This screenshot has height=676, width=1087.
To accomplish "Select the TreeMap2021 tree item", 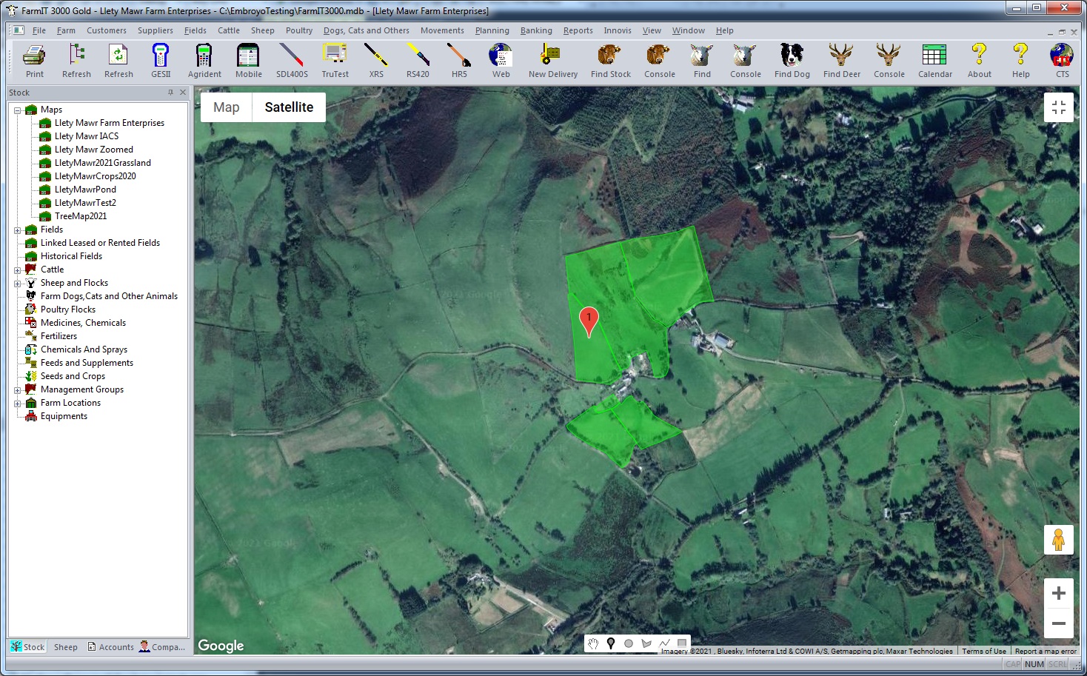I will click(80, 216).
